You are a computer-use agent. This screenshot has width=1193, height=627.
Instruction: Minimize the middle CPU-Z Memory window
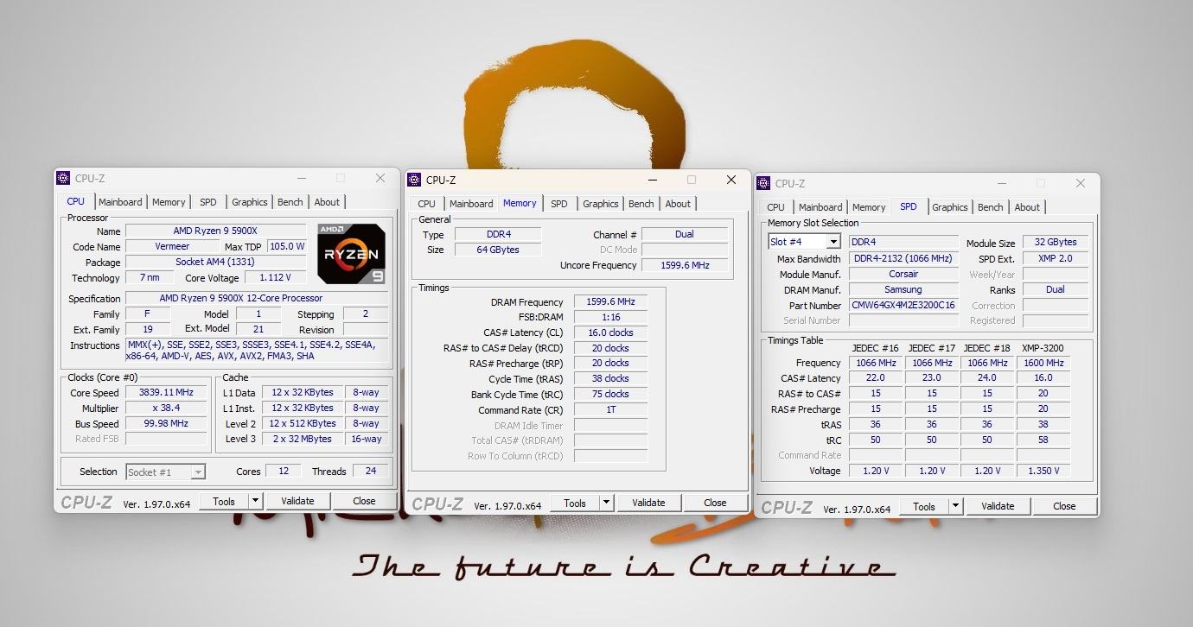click(x=652, y=180)
